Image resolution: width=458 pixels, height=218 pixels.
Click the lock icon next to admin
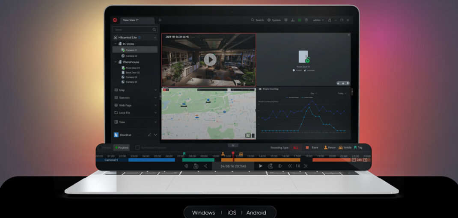[x=330, y=20]
